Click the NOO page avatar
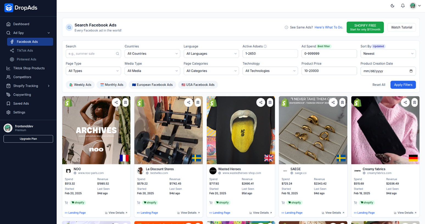This screenshot has width=425, height=224. (x=68, y=171)
